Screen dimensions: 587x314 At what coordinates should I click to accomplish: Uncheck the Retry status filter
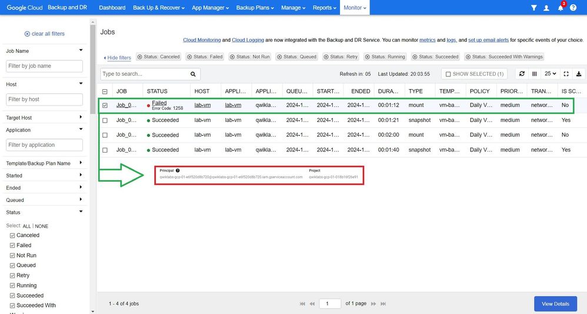pyautogui.click(x=12, y=275)
